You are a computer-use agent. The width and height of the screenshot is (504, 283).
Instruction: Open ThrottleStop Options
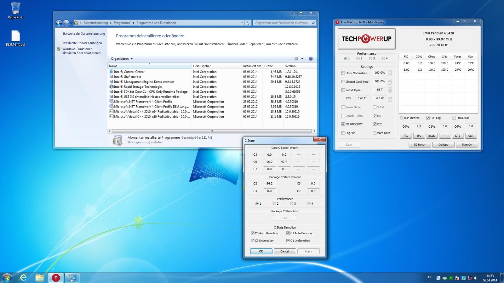(443, 145)
